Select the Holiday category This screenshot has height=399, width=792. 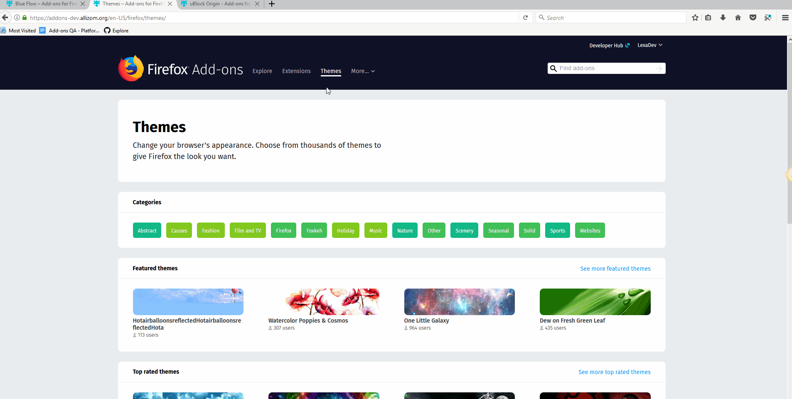point(346,230)
